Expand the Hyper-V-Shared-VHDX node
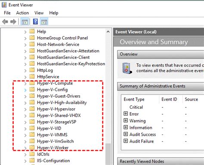The width and height of the screenshot is (204, 165). [25, 116]
